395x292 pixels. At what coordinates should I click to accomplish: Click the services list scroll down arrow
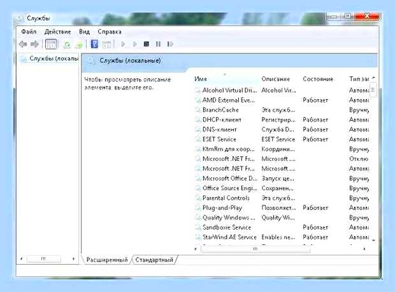click(x=373, y=240)
